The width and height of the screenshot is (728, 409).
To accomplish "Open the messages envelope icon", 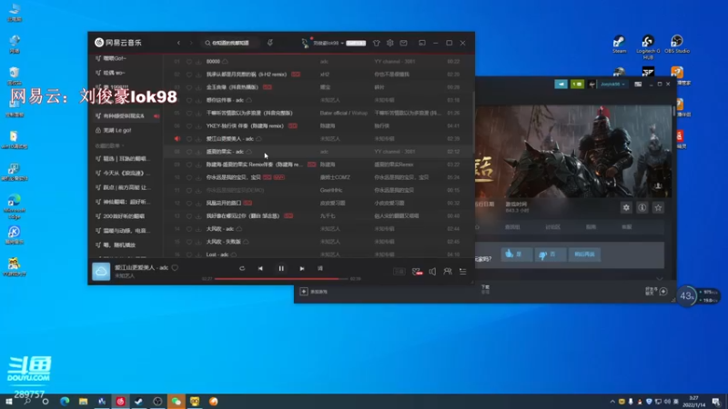I will pos(403,43).
